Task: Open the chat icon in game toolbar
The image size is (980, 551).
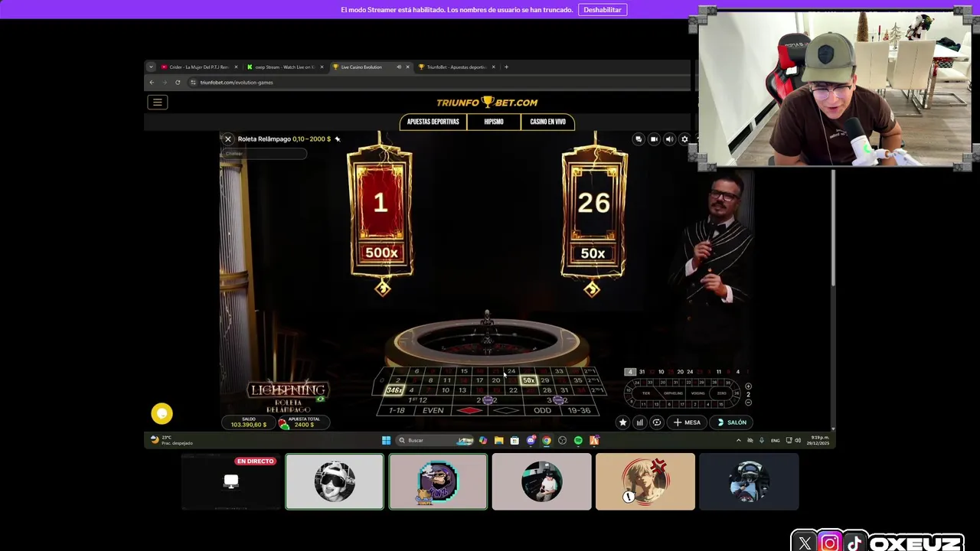Action: pos(638,139)
